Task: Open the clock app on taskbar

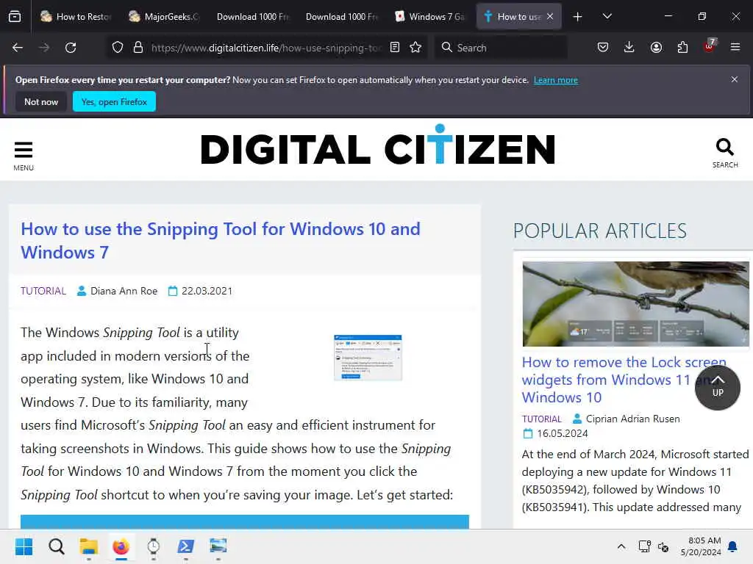Action: pos(153,546)
